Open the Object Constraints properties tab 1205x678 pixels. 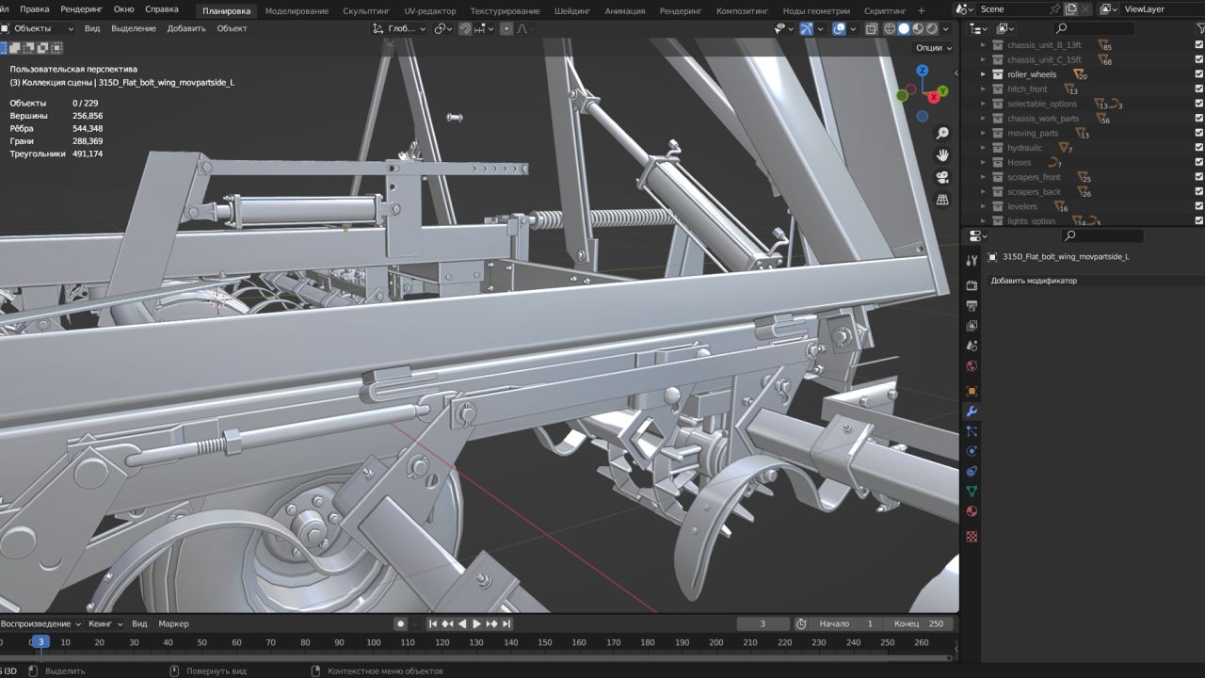click(x=972, y=471)
